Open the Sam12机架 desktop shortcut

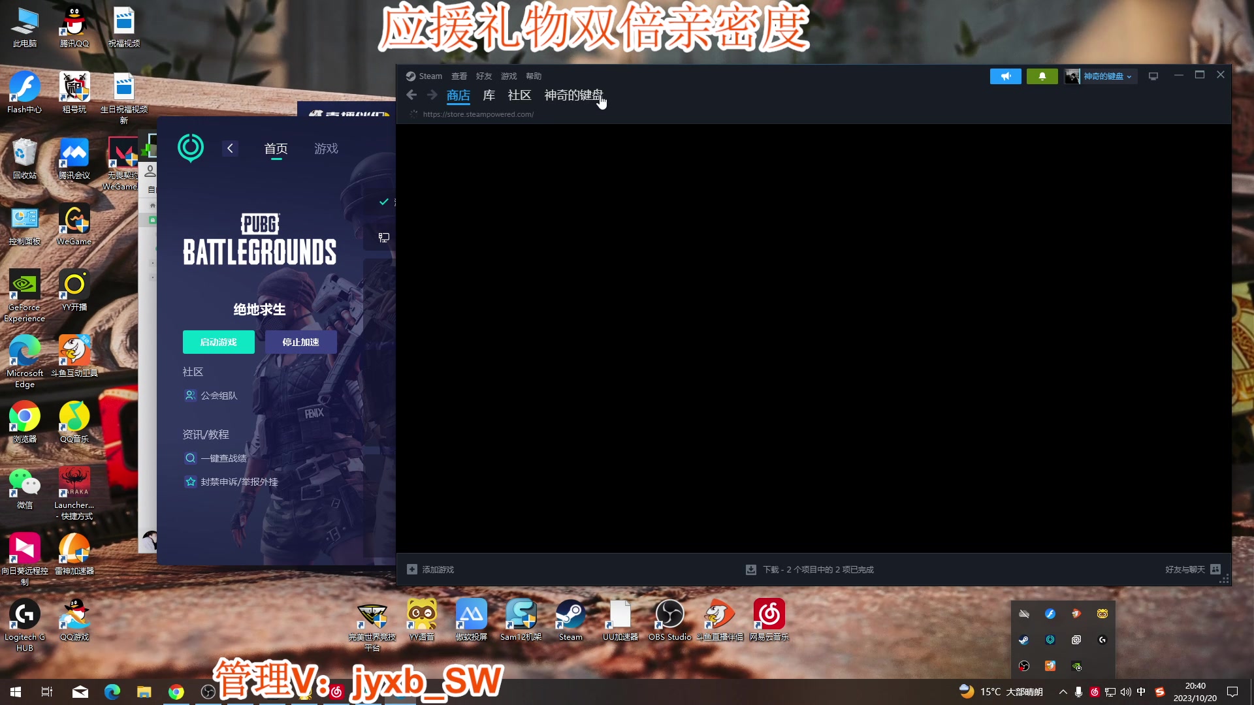(521, 620)
